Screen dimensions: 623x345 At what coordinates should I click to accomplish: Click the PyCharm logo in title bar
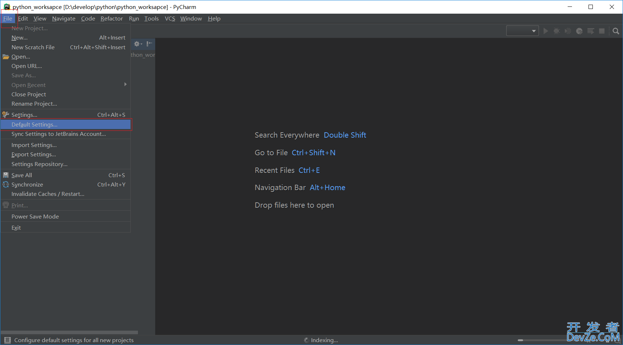coord(7,7)
